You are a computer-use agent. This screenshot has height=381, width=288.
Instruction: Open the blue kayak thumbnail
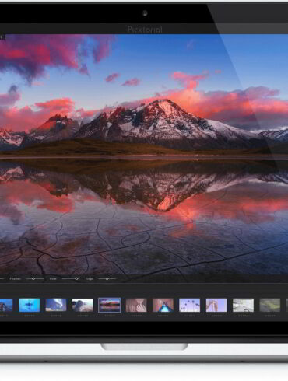pyautogui.click(x=163, y=305)
